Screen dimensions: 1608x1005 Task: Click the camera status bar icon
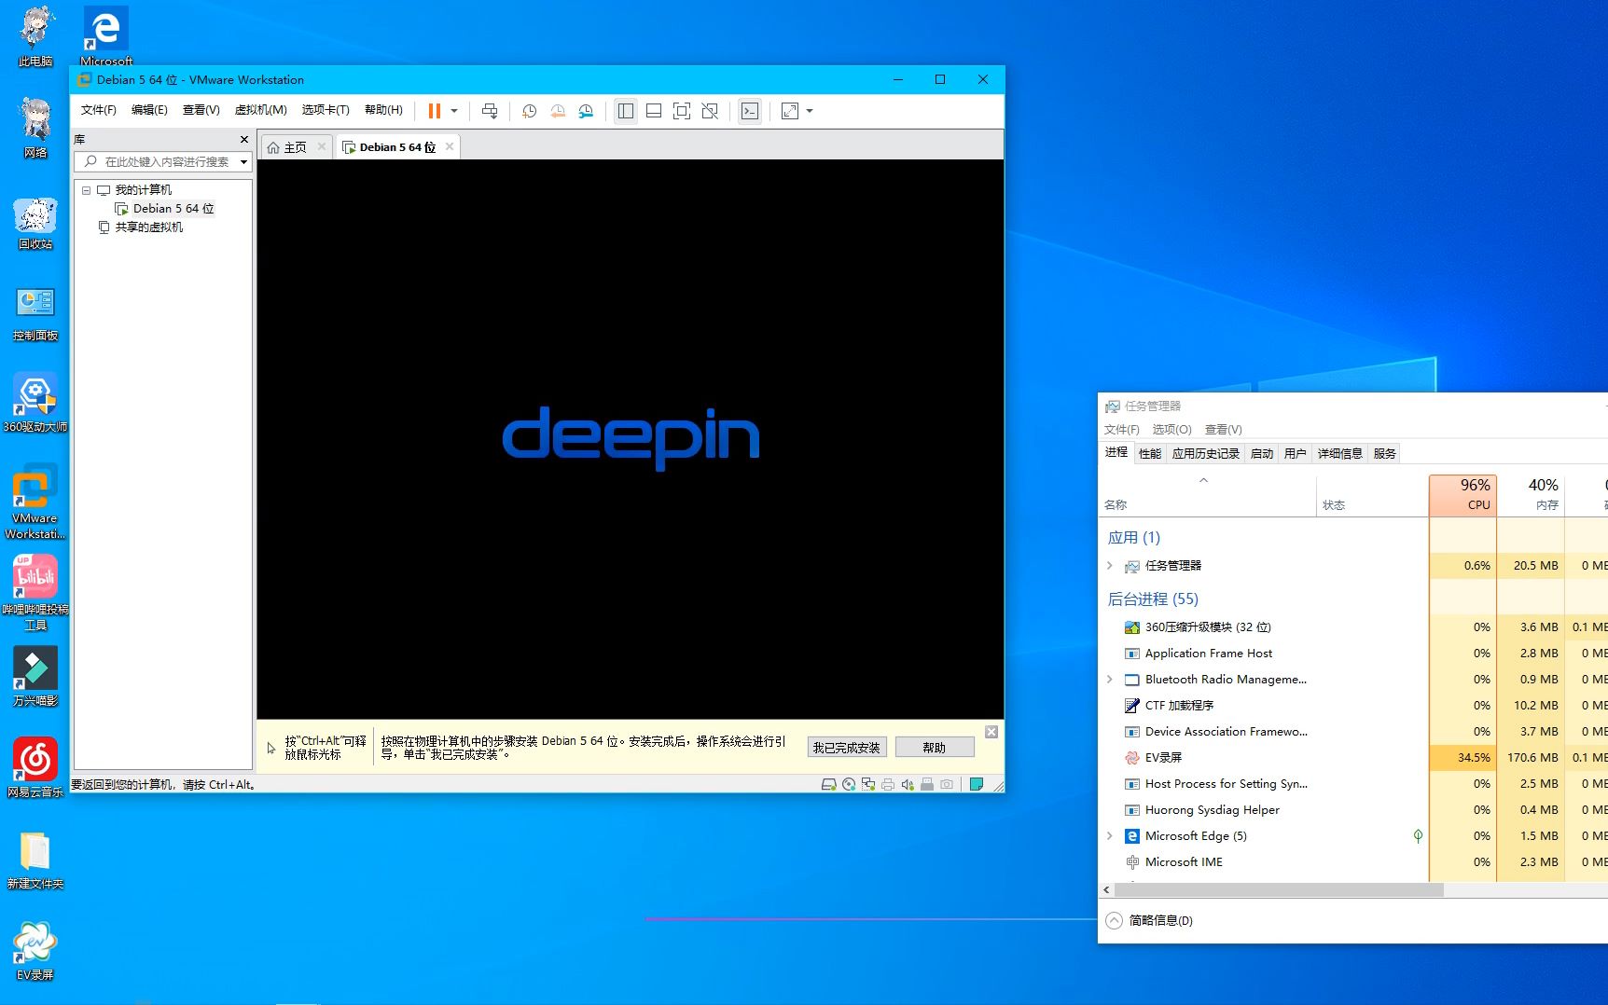(x=947, y=785)
